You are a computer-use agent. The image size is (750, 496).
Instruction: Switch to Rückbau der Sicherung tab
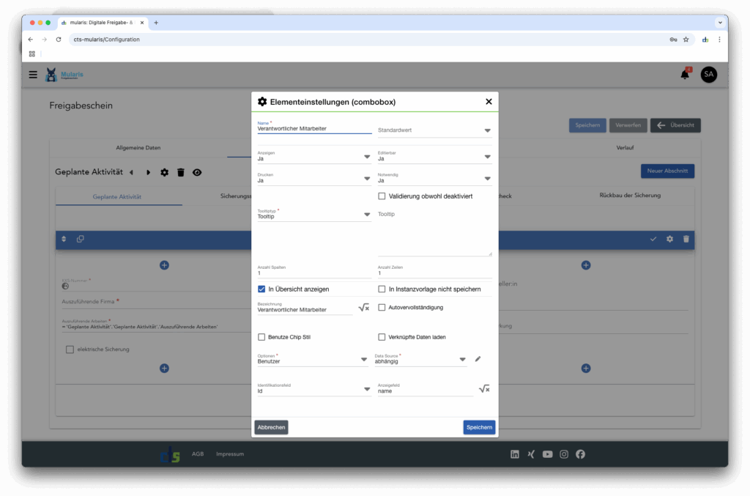tap(629, 196)
